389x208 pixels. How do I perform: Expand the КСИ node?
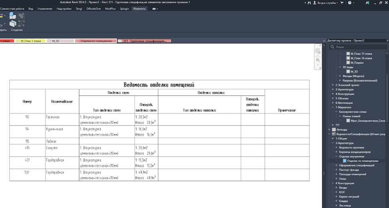coord(336,192)
